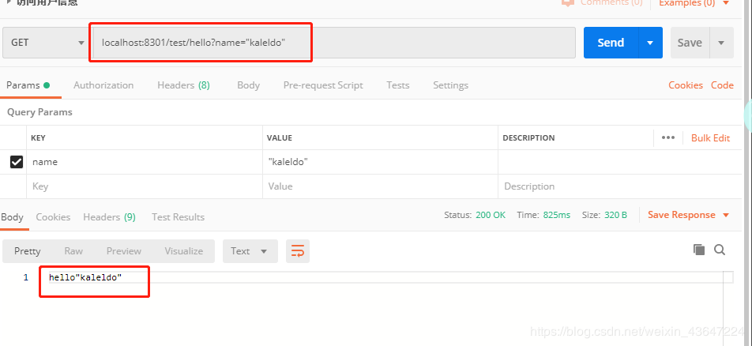Click line number 1 in response
Screen dimensions: 752x346
26,277
